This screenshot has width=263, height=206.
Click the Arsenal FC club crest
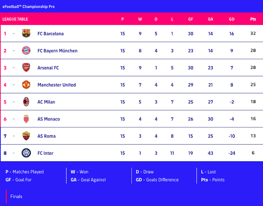(x=26, y=68)
